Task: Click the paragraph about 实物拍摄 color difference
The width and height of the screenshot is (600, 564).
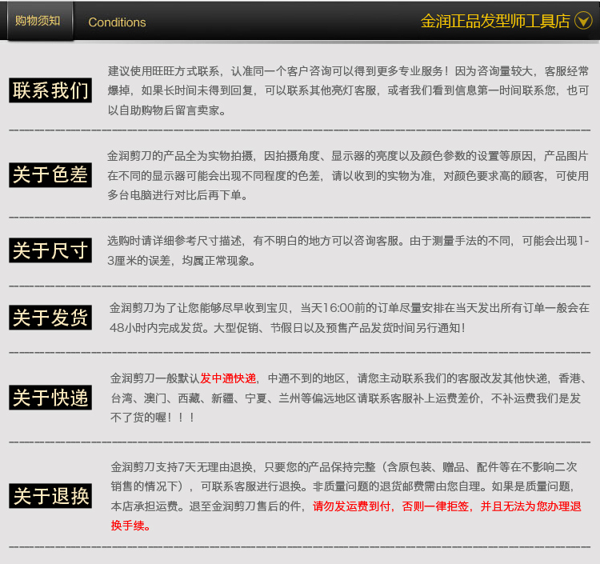Action: (x=348, y=176)
